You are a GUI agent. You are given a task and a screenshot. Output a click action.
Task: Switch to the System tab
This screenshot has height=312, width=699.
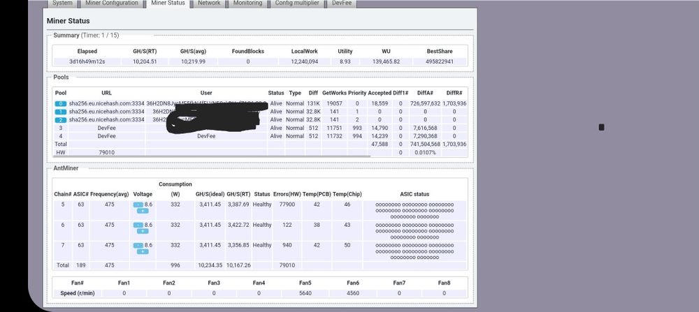(62, 3)
